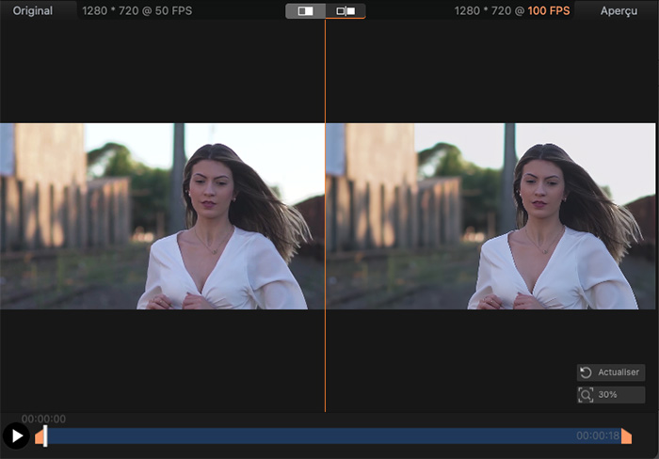Click the white playhead on the timeline
This screenshot has width=659, height=459.
tap(45, 435)
